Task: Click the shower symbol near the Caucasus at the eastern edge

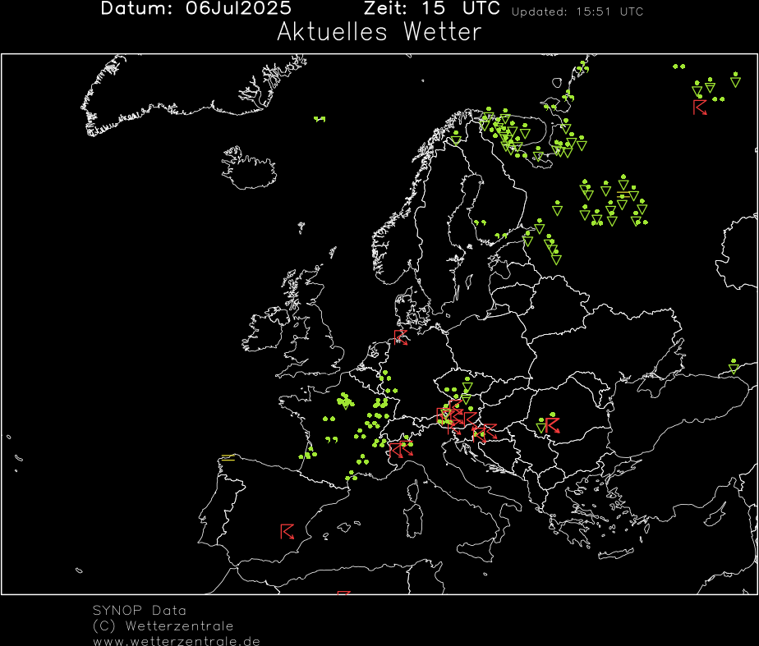Action: tap(734, 367)
